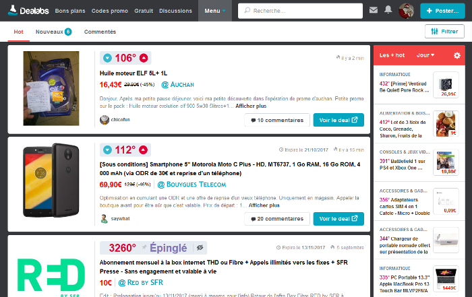Click the Be Quiet cooler thumbnail
472x297 pixels.
446,85
